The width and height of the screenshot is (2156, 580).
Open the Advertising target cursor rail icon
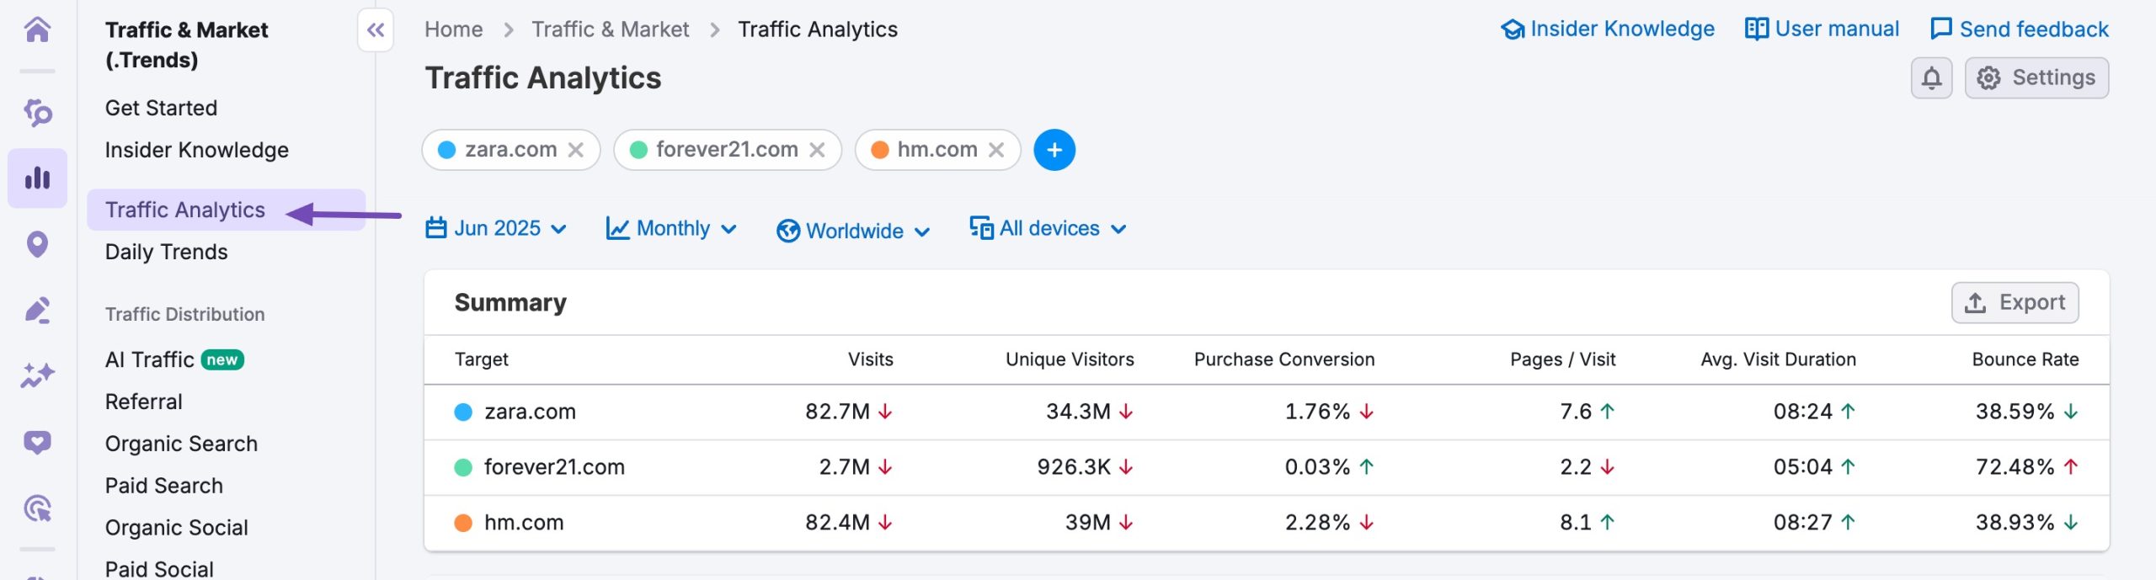pos(37,508)
